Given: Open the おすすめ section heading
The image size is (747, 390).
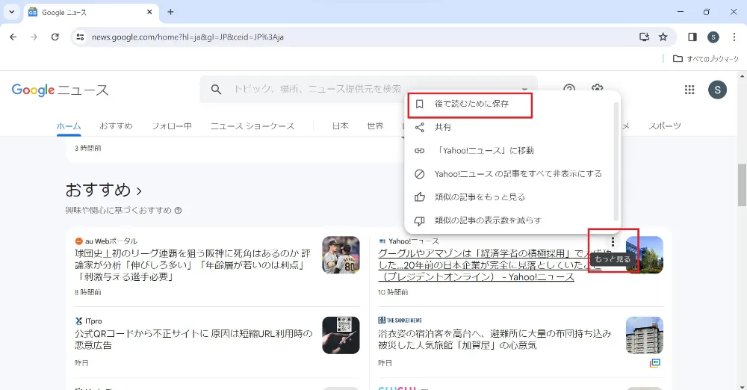Looking at the screenshot, I should [x=104, y=190].
